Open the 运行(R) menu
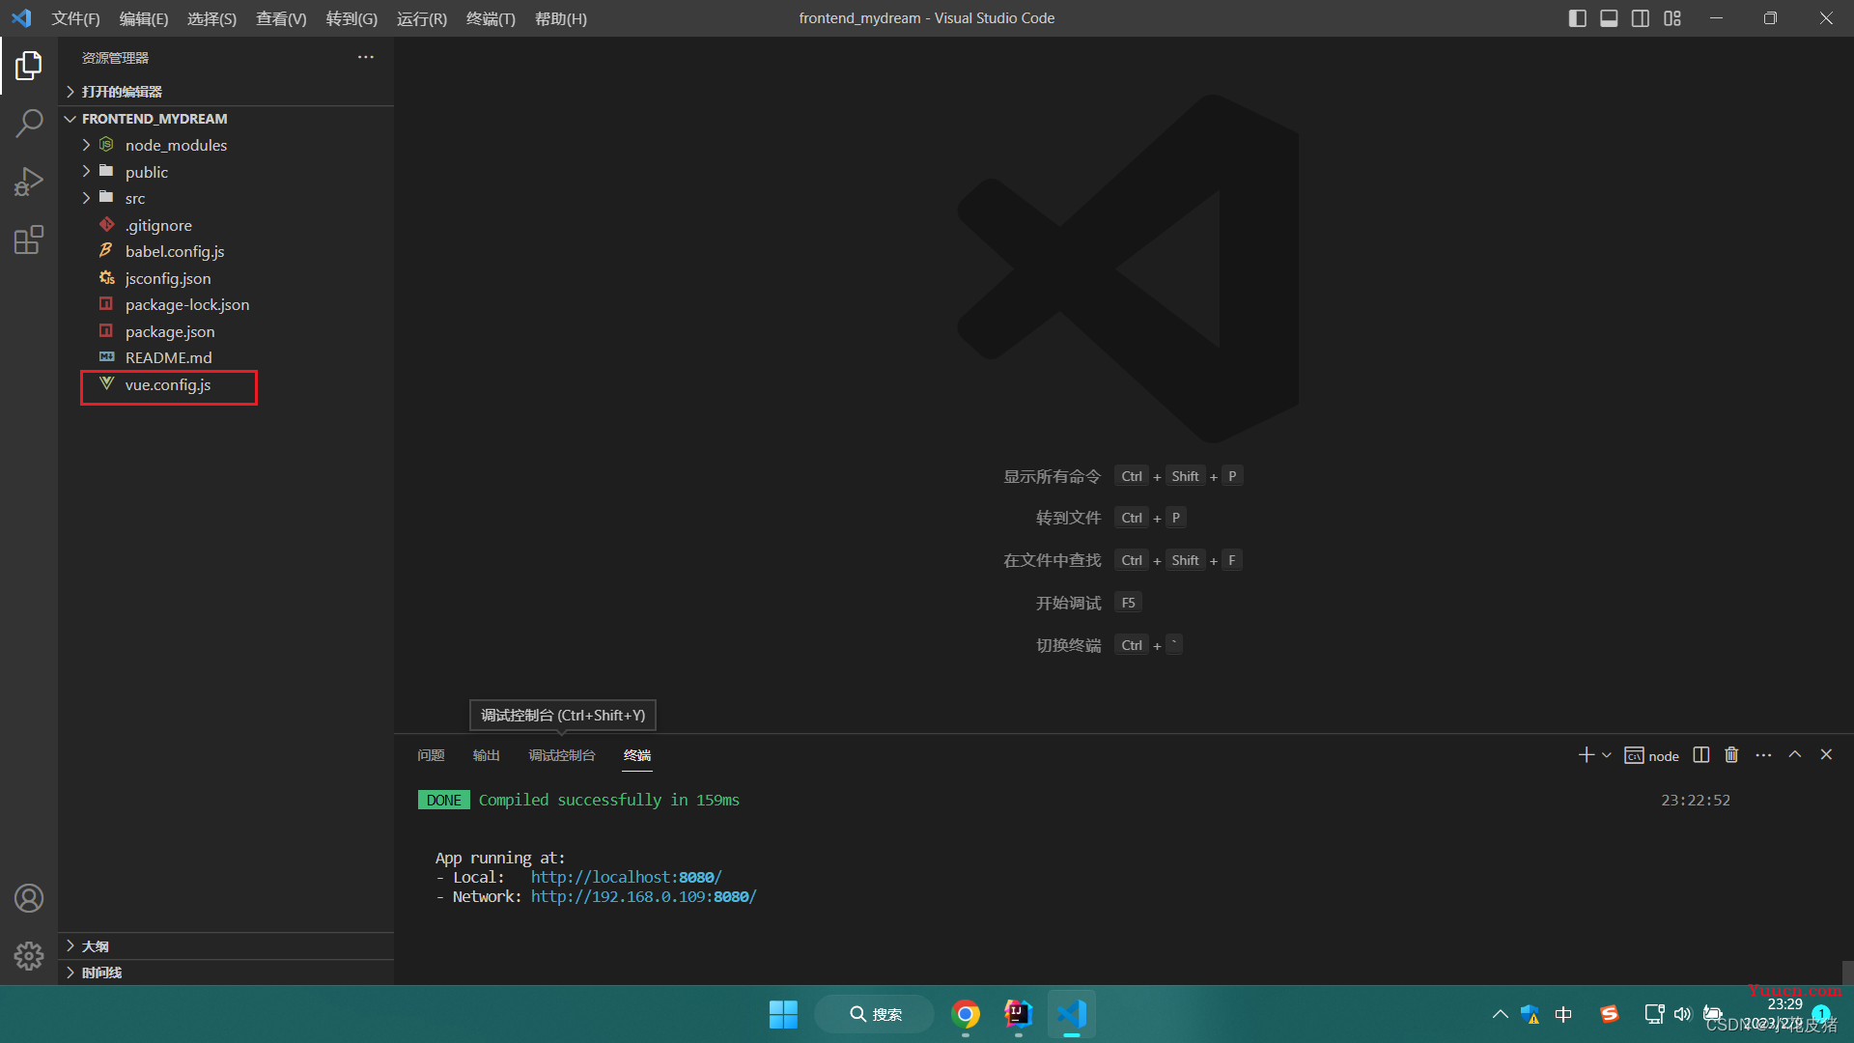Screen dimensions: 1854x1043 pos(422,18)
